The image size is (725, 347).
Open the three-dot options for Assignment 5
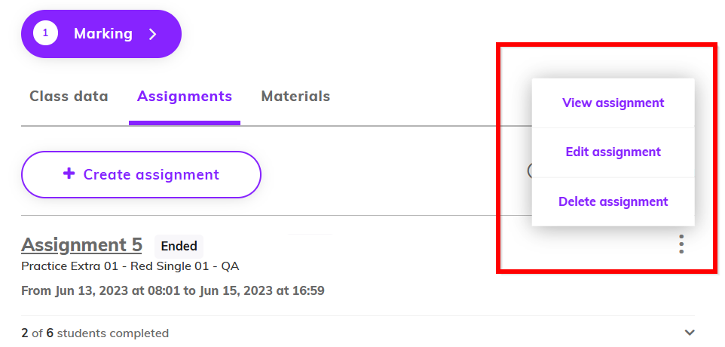coord(681,244)
